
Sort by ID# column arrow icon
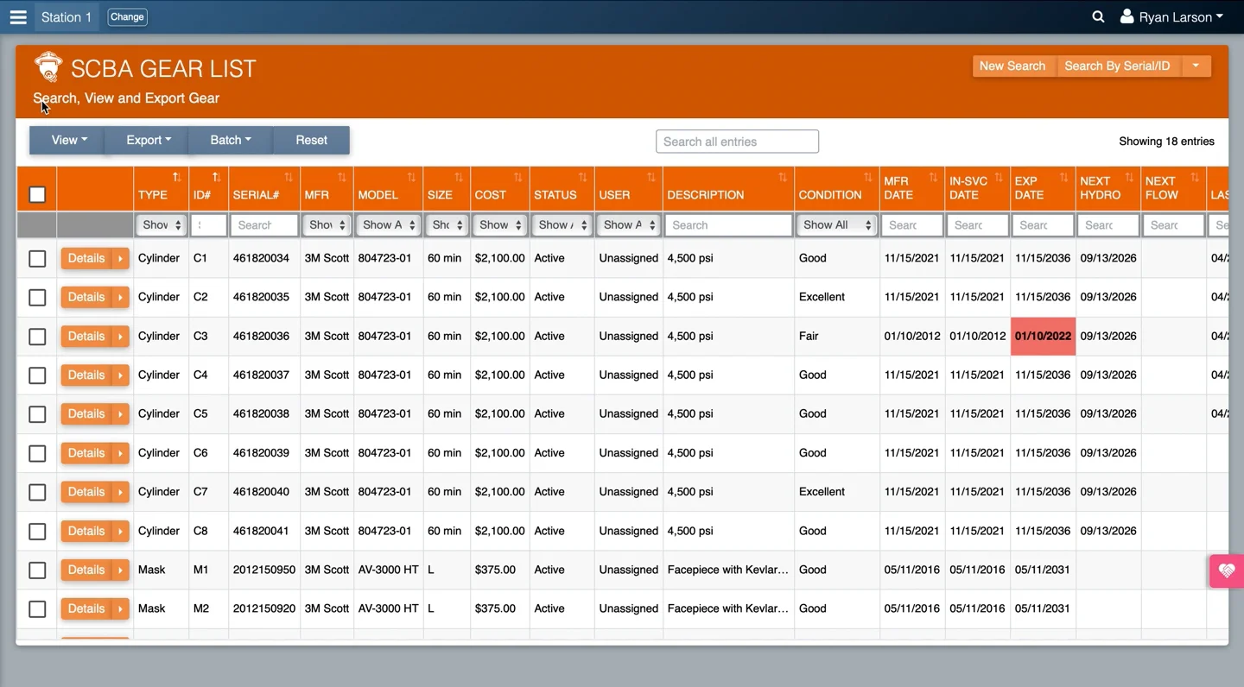(216, 177)
